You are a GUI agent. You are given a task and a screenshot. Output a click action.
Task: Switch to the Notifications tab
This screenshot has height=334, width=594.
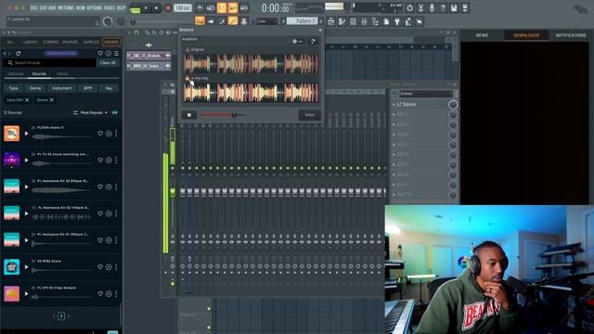[x=571, y=35]
